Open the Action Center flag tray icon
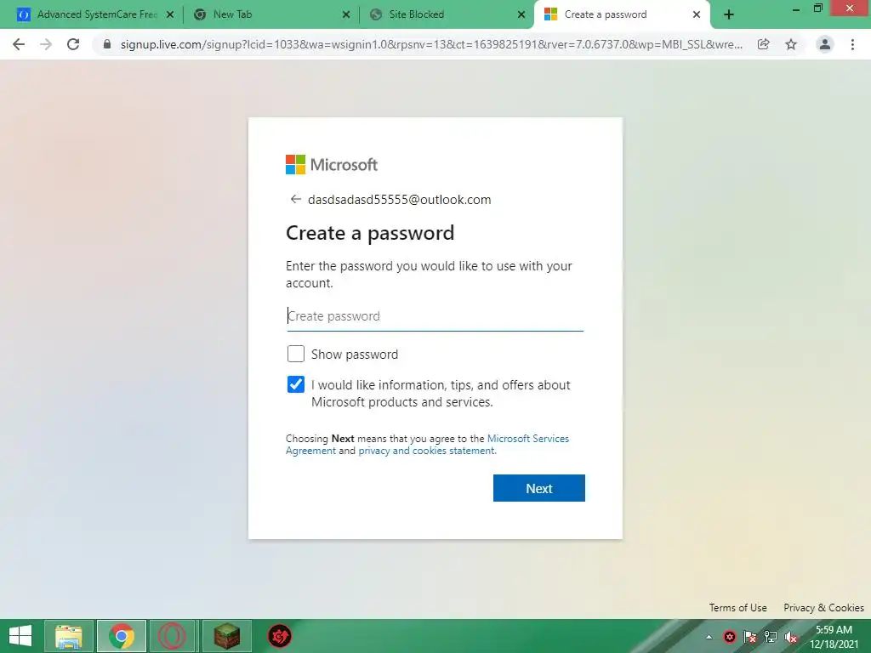This screenshot has height=653, width=871. point(750,637)
